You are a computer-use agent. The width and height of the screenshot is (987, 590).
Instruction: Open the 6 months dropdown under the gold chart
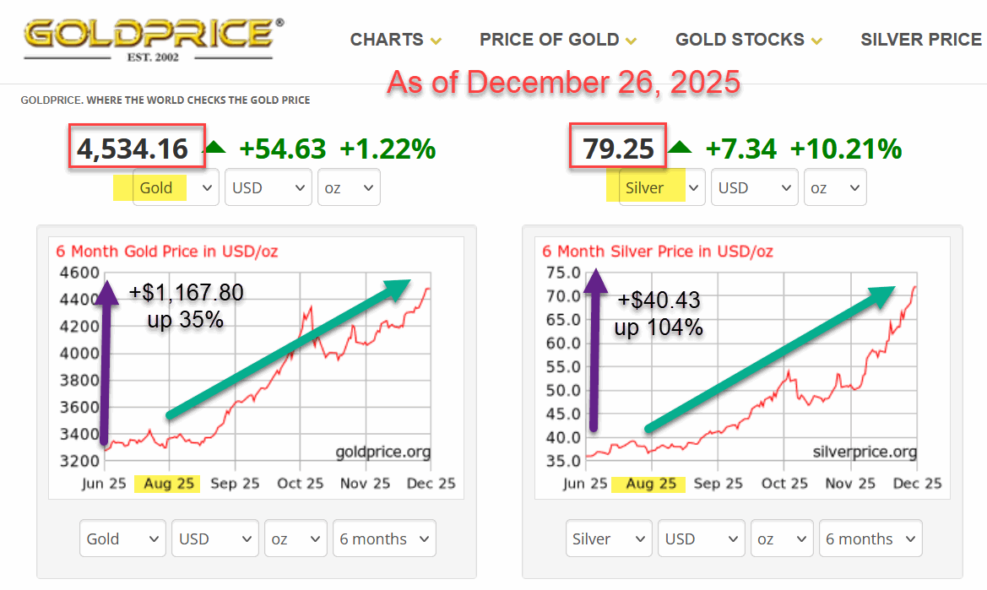click(384, 538)
